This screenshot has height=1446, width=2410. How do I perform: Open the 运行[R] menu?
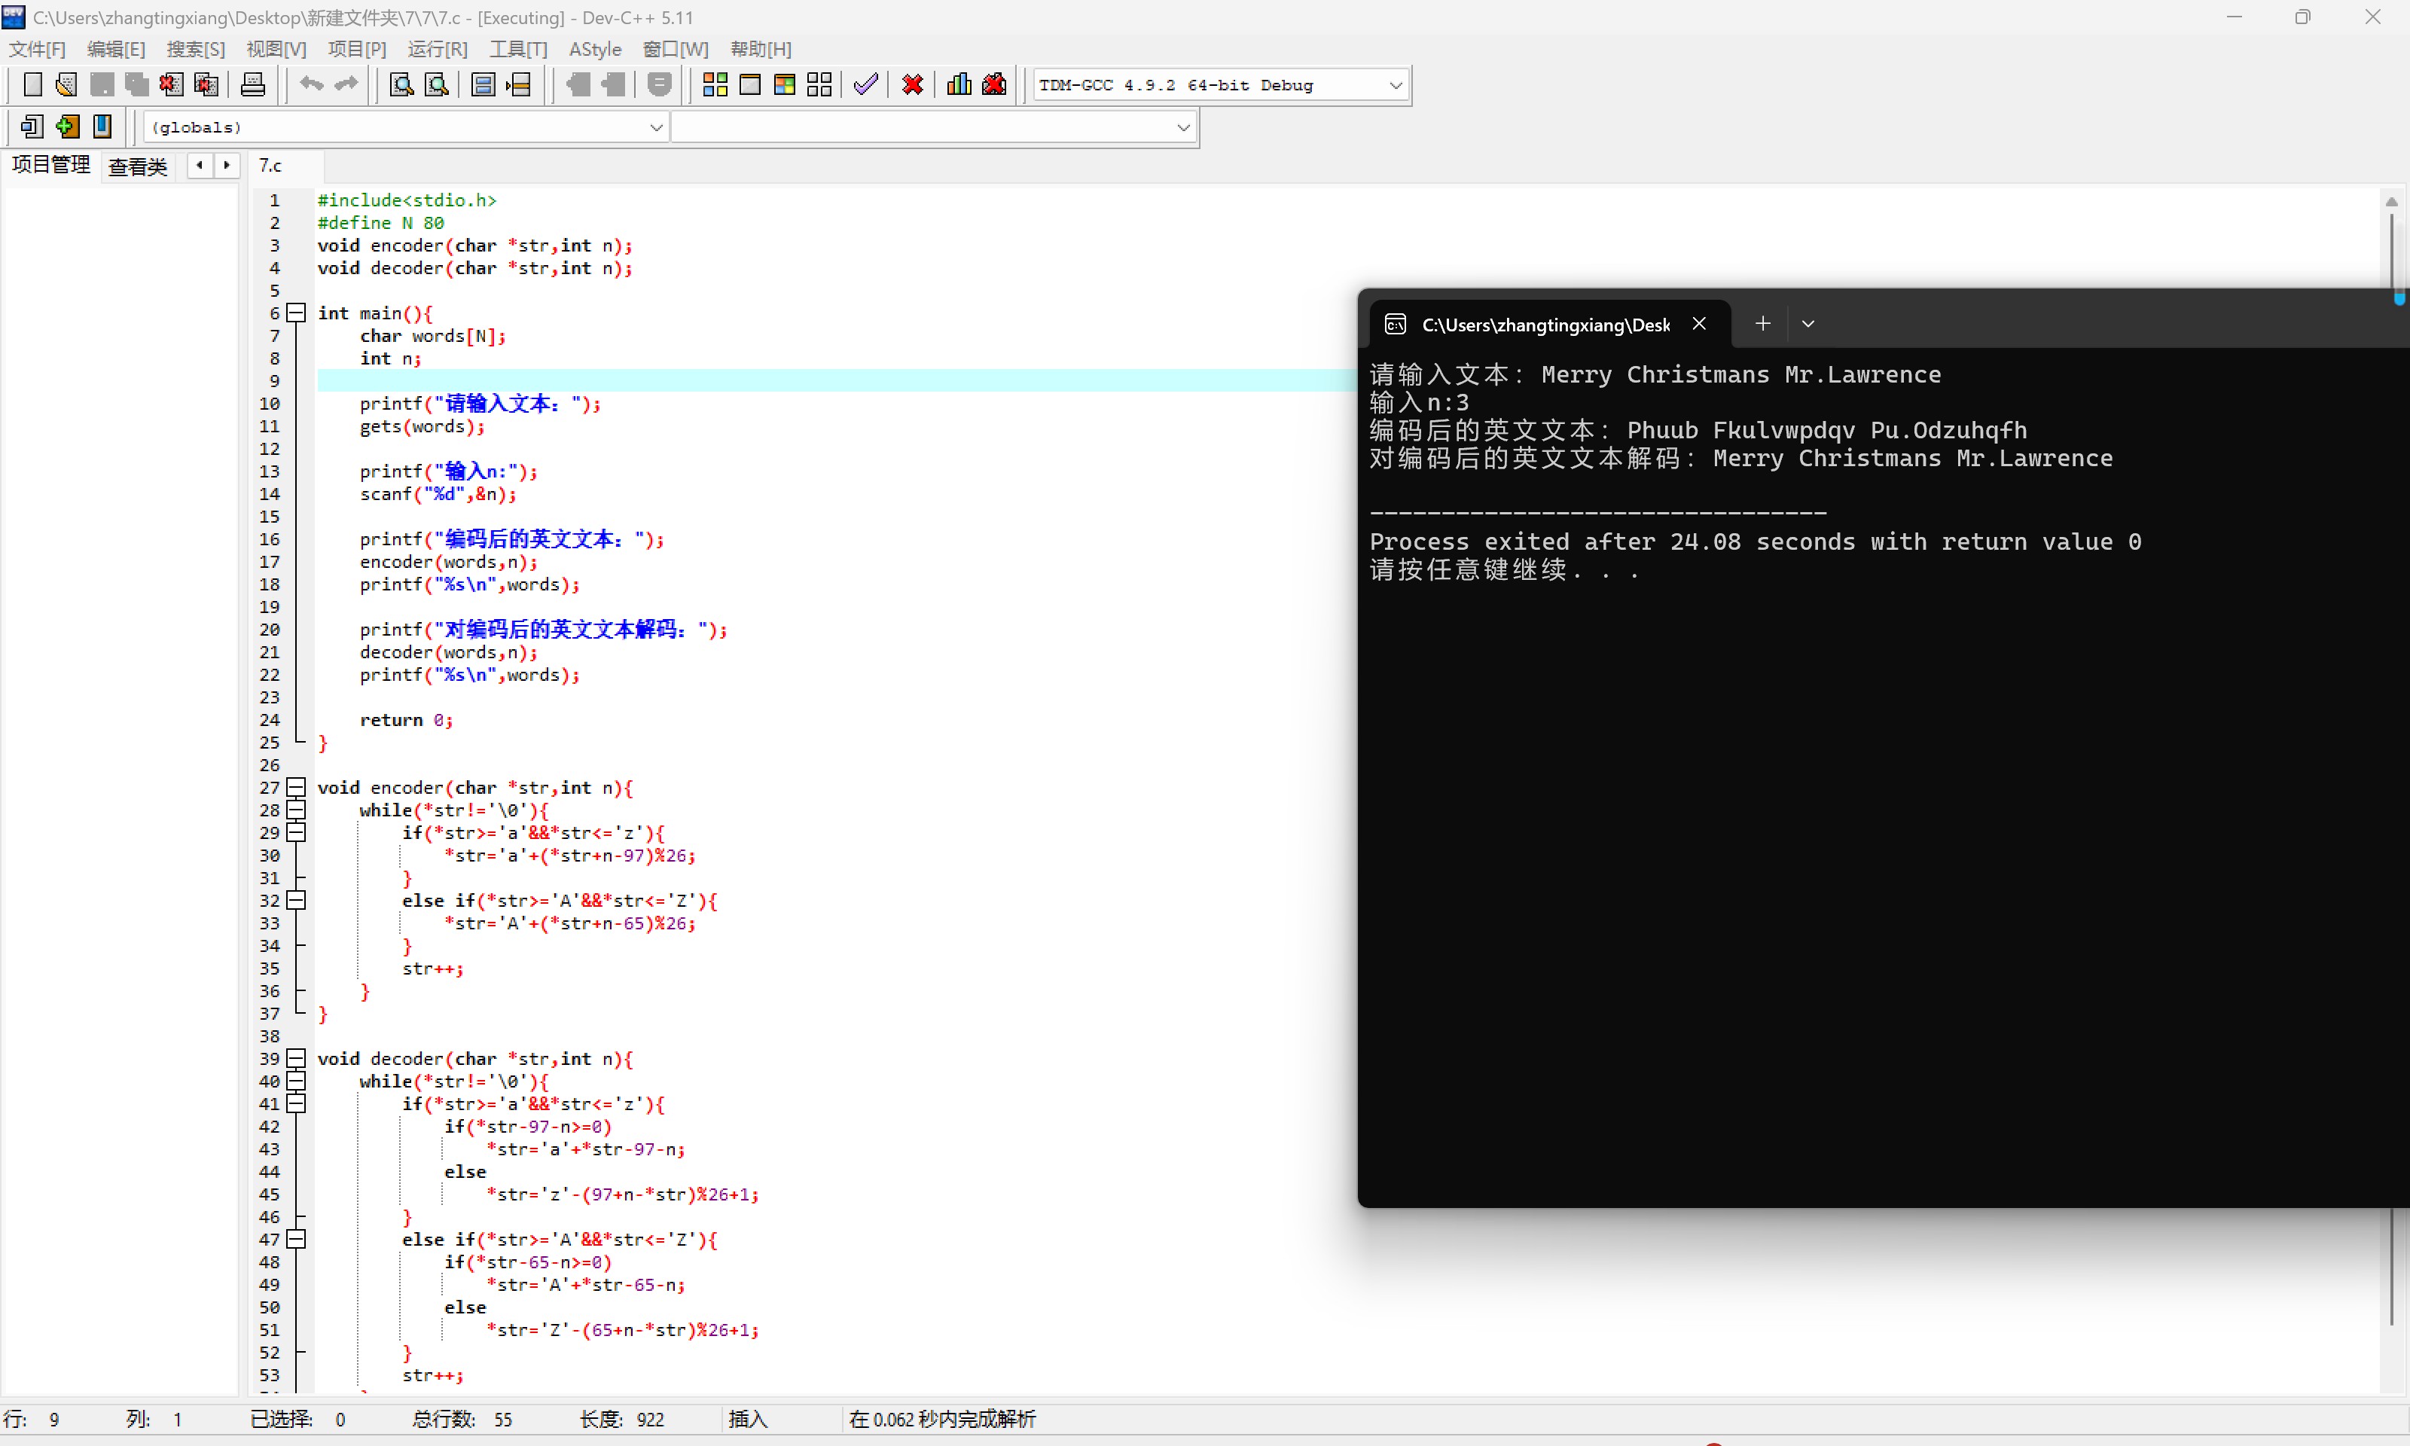[436, 49]
